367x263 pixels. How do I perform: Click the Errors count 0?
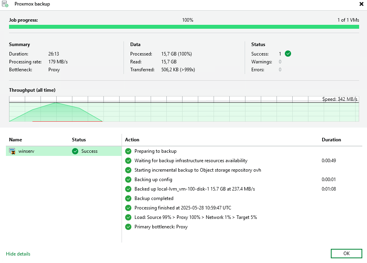pyautogui.click(x=280, y=70)
